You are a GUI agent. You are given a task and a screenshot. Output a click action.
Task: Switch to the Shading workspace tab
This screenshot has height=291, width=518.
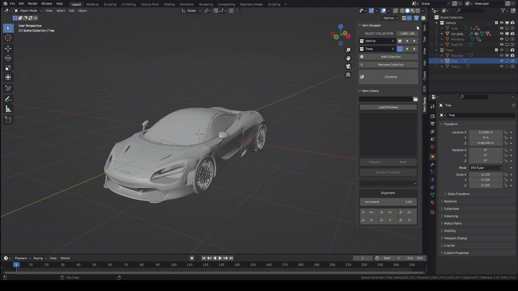click(x=169, y=4)
